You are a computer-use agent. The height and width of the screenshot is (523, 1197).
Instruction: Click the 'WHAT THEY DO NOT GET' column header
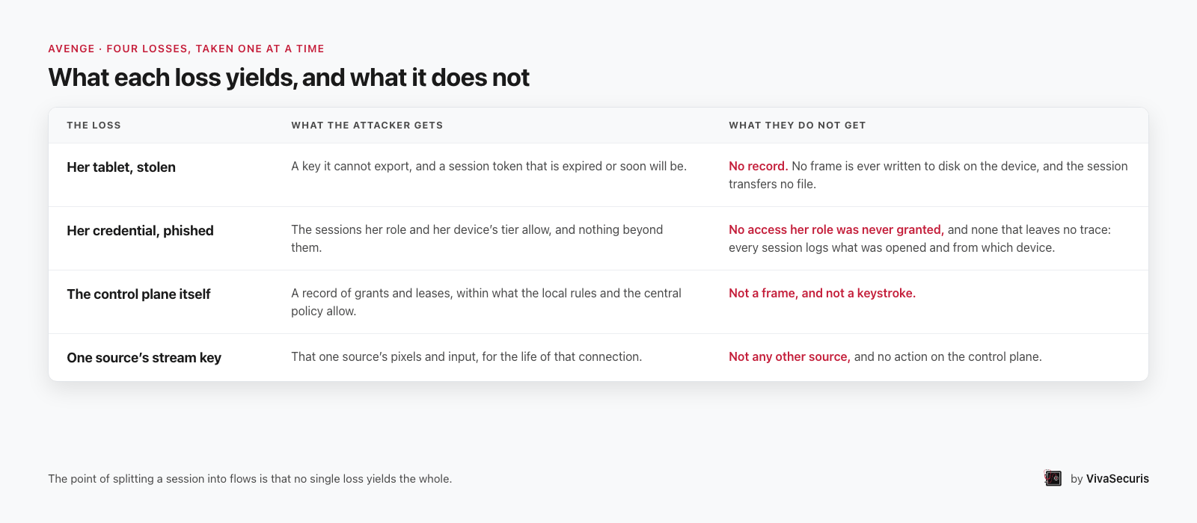798,126
